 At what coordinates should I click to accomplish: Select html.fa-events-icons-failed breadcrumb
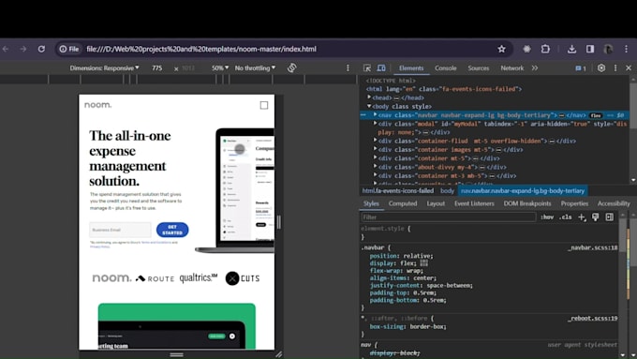(398, 190)
